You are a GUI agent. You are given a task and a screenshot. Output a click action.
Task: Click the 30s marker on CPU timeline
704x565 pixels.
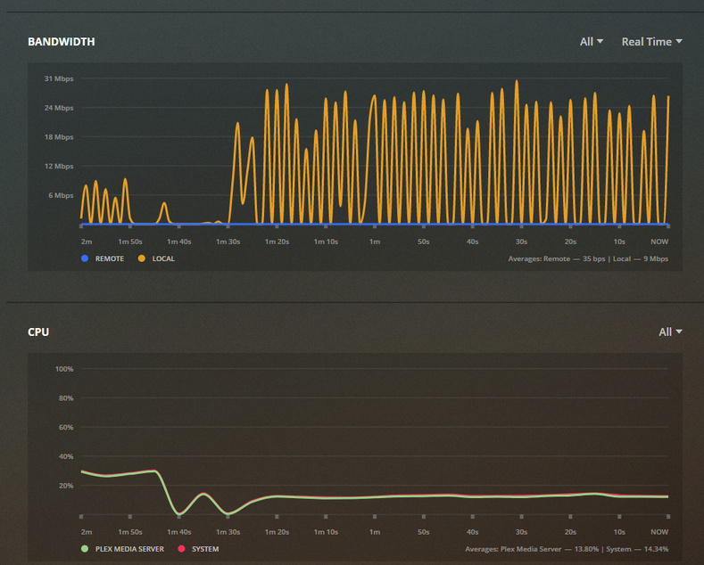[521, 532]
